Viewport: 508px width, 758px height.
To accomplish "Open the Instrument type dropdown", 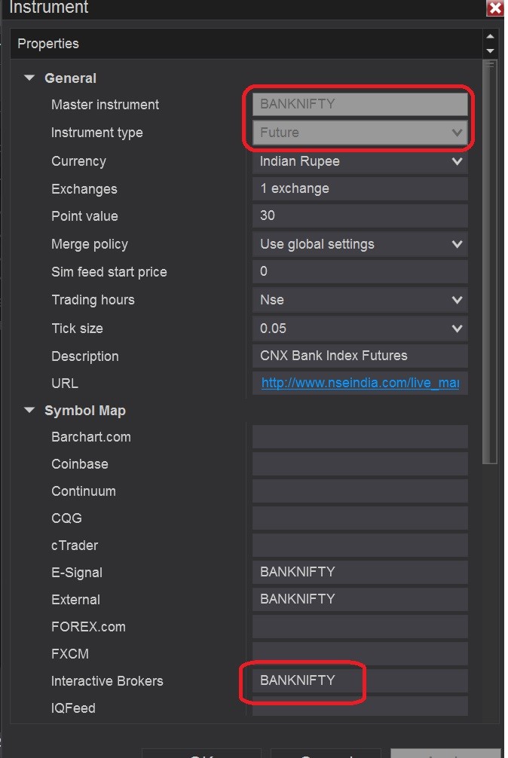I will click(456, 133).
